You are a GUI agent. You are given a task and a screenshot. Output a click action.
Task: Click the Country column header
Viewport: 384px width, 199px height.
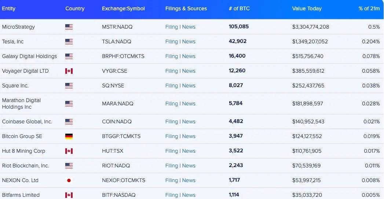coord(75,8)
